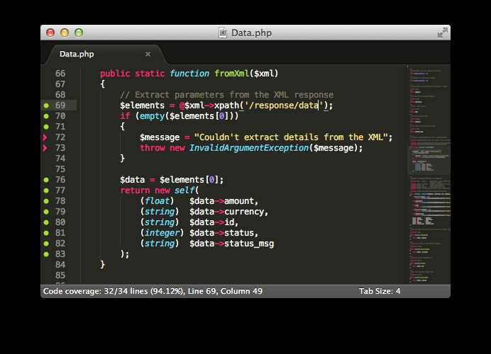Open Tab Size: 4 selector in status bar

pyautogui.click(x=380, y=291)
